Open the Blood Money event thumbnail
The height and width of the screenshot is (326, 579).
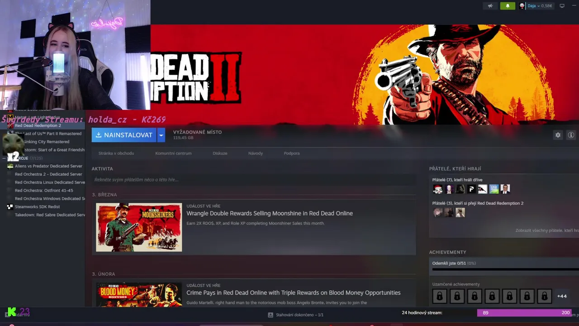(x=139, y=295)
